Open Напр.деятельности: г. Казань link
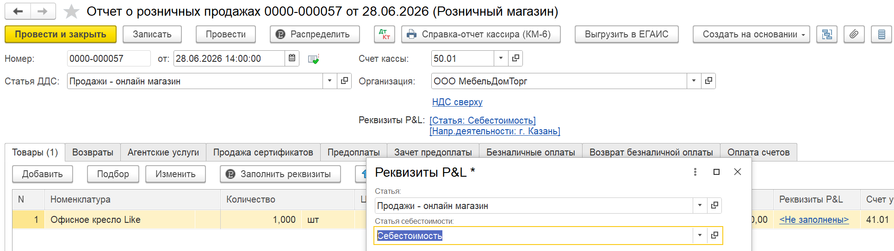 (x=495, y=131)
